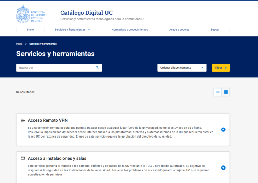Viewport: 258px width, 183px height.
Task: Open Buscar menu item
Action: [x=215, y=30]
